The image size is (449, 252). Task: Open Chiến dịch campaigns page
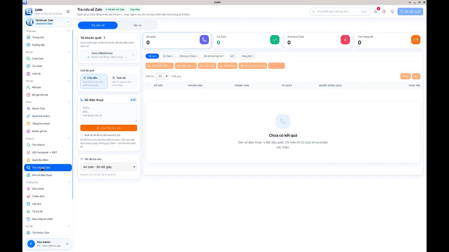click(x=48, y=196)
